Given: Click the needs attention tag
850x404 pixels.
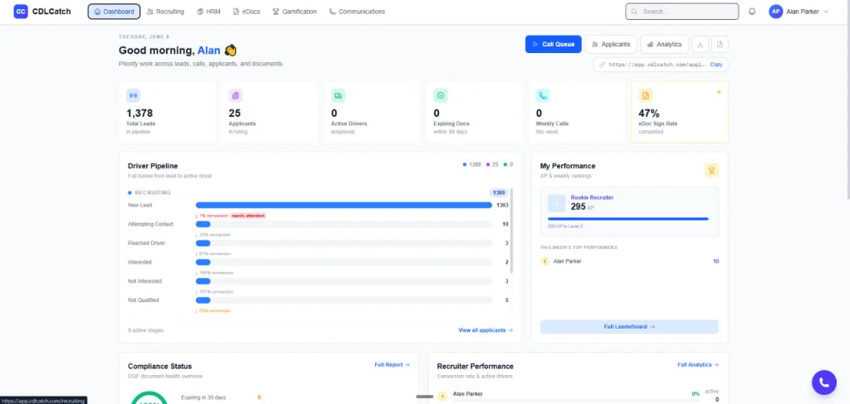Looking at the screenshot, I should (x=248, y=216).
